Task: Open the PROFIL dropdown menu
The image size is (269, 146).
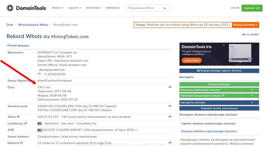Action: (x=58, y=8)
